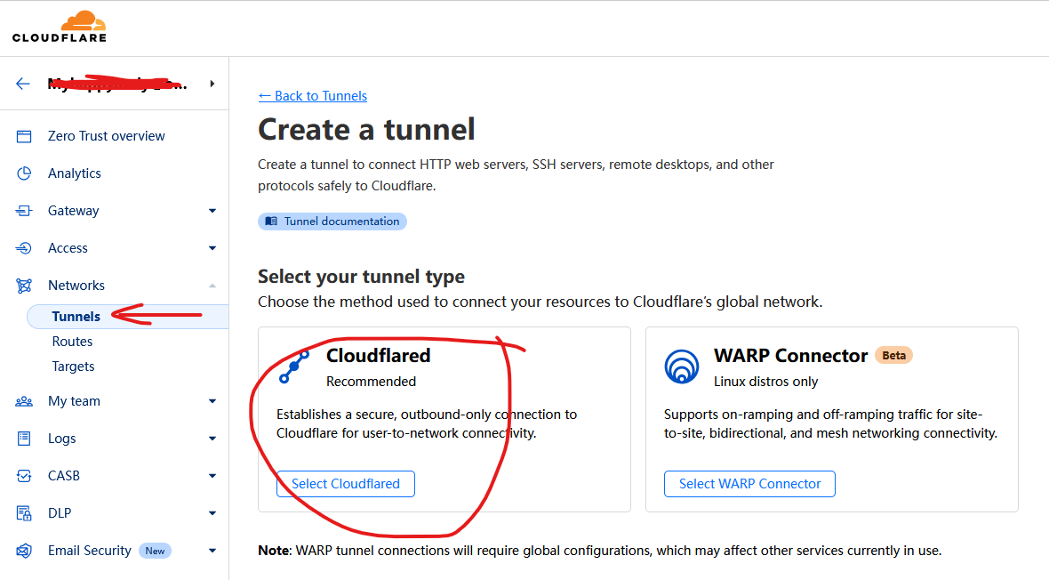The image size is (1049, 580).
Task: Click the DLP lock icon
Action: click(x=24, y=513)
